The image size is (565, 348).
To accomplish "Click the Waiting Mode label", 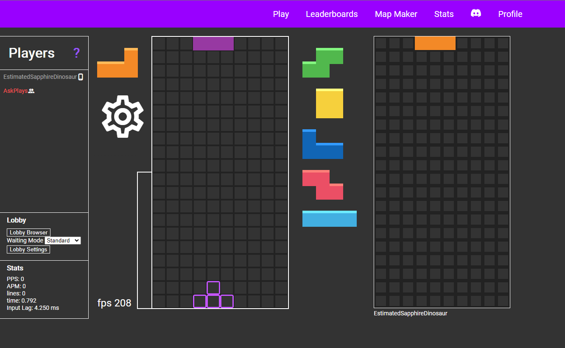I will [25, 240].
